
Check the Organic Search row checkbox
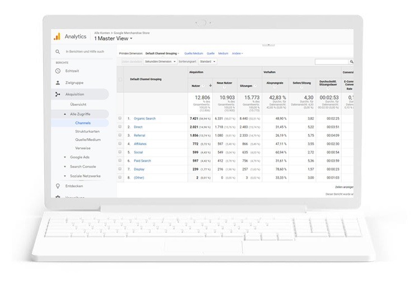(x=120, y=118)
